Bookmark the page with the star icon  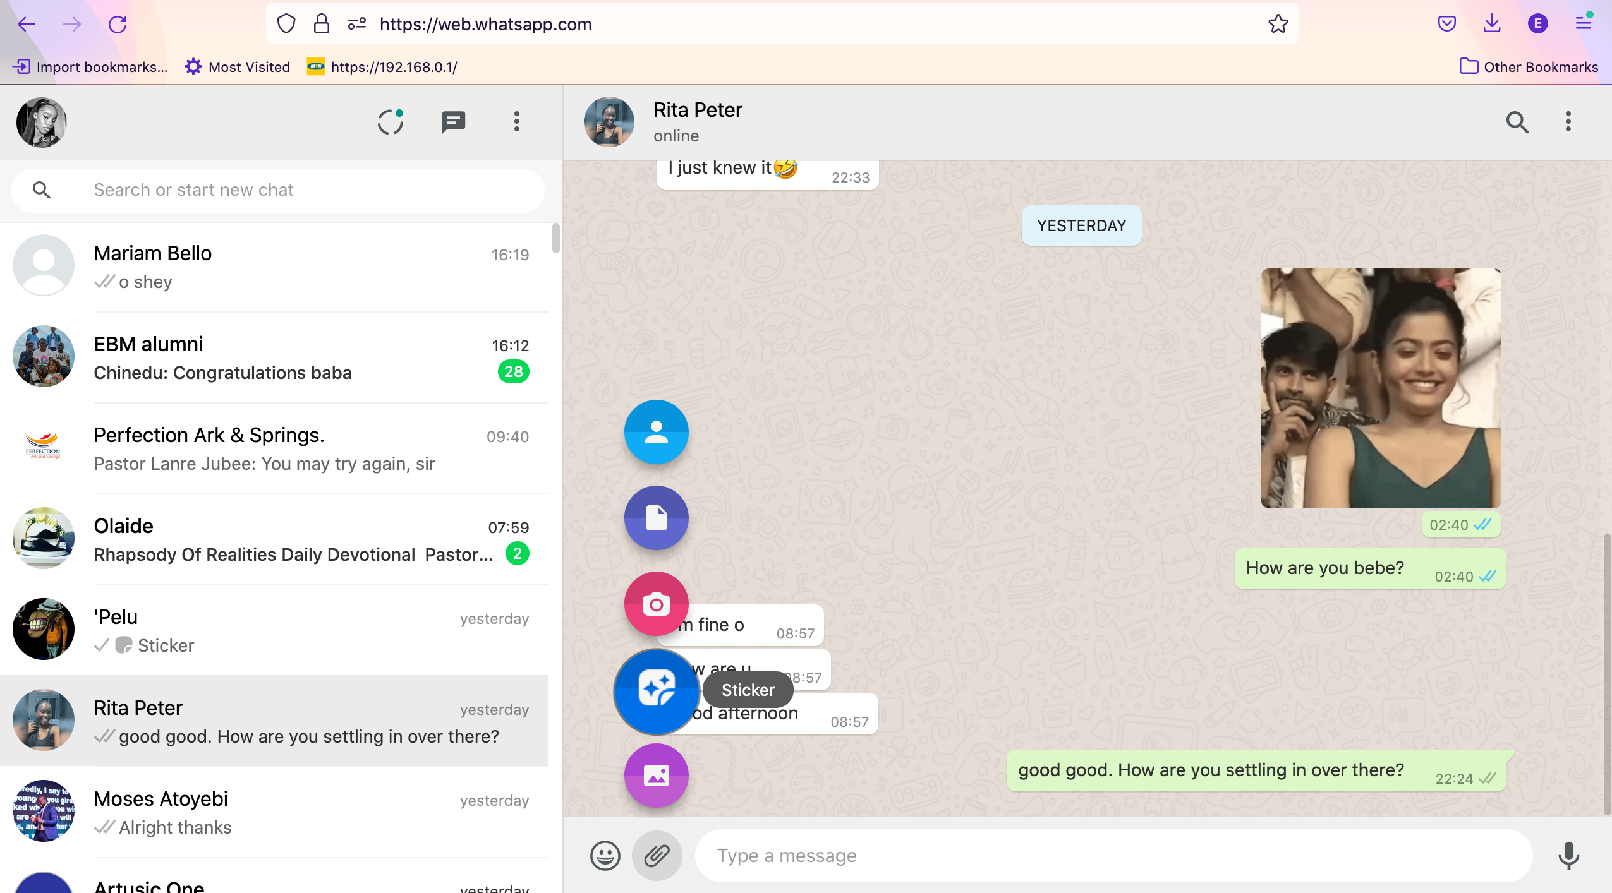pos(1278,24)
